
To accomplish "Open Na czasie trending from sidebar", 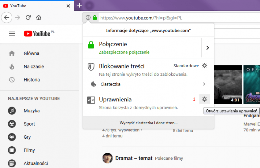I will (34, 67).
